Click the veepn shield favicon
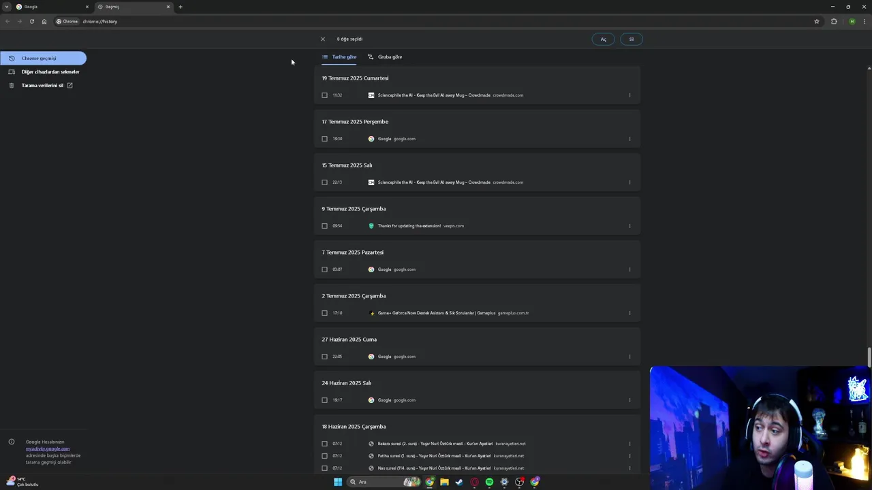The width and height of the screenshot is (872, 490). click(x=371, y=226)
